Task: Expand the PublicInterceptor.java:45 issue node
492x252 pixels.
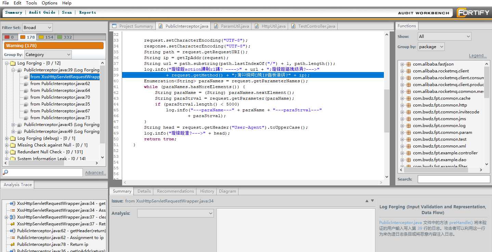Action: coord(13,125)
